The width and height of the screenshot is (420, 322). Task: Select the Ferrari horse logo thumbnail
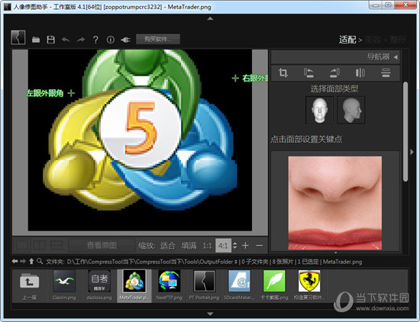pyautogui.click(x=309, y=286)
